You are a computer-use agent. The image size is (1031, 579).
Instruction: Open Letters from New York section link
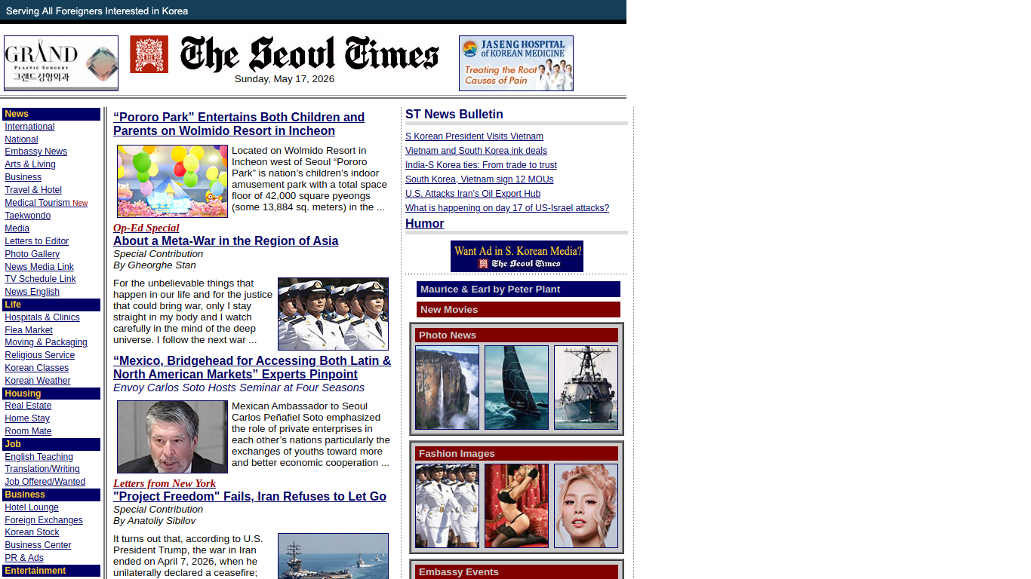(x=165, y=483)
